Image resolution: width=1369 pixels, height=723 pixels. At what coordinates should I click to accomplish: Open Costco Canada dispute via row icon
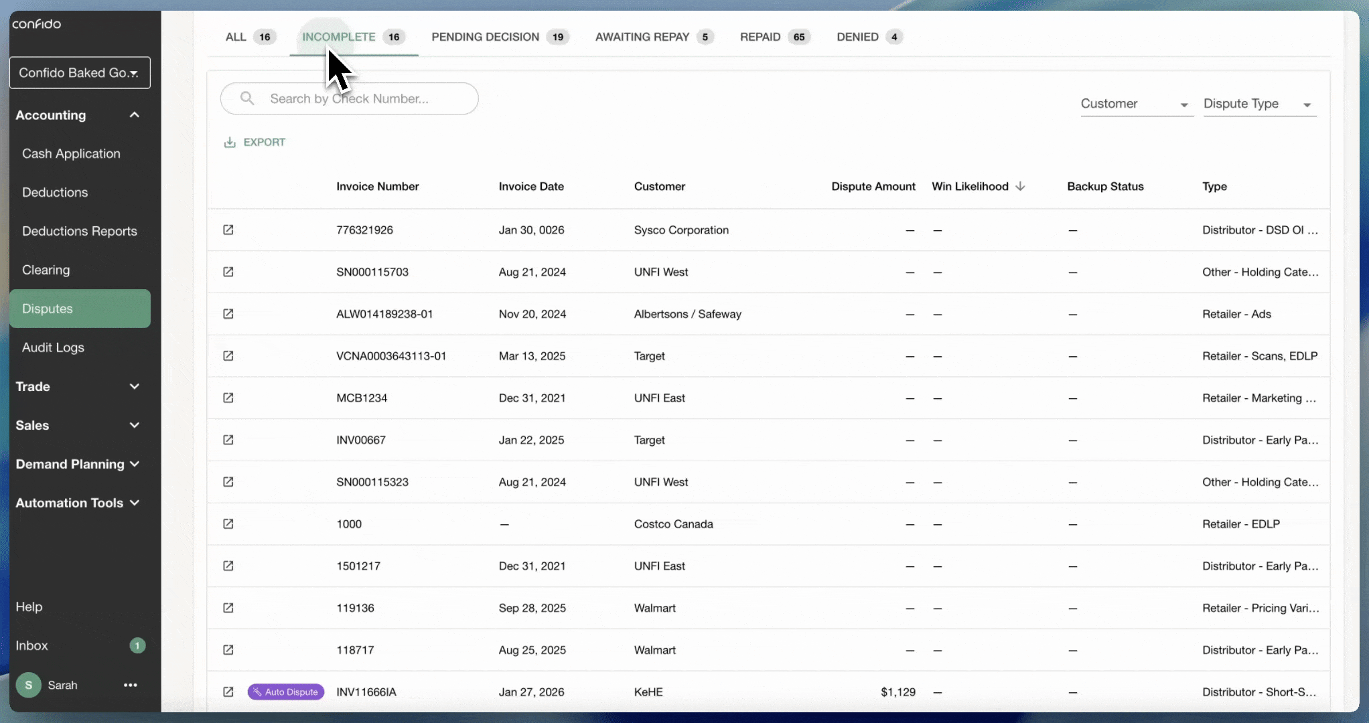tap(228, 524)
